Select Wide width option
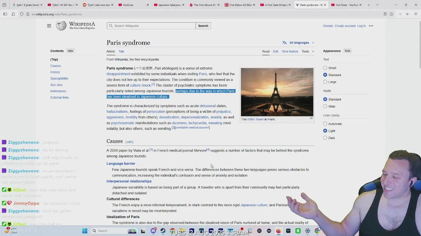 325,106
